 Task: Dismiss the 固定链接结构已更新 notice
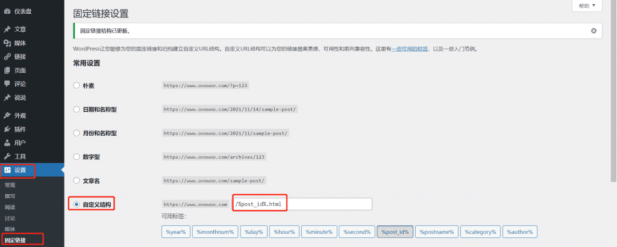(x=594, y=31)
